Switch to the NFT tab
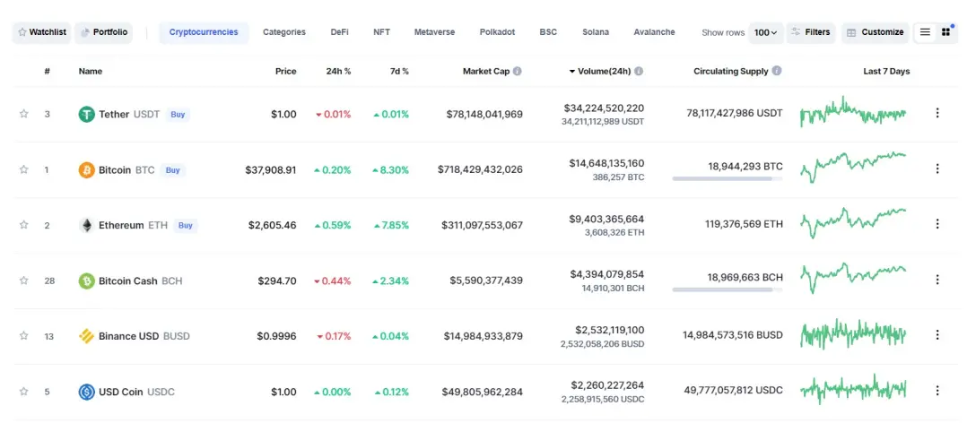 point(382,32)
